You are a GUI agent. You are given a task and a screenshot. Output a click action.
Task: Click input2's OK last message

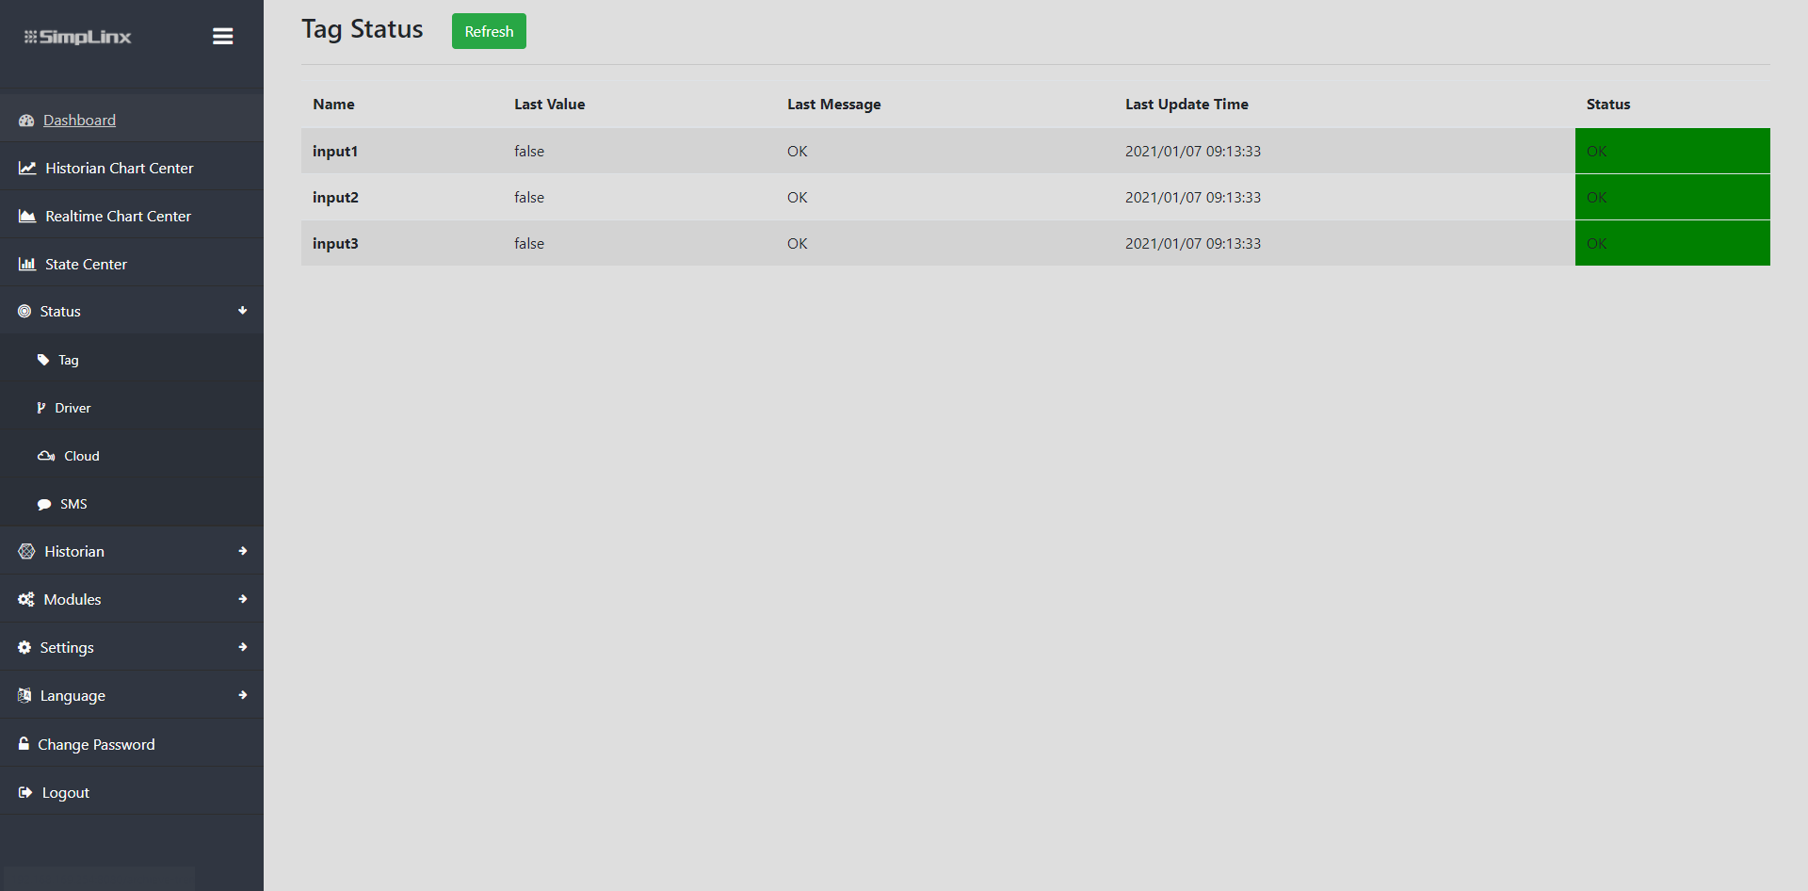pyautogui.click(x=798, y=197)
